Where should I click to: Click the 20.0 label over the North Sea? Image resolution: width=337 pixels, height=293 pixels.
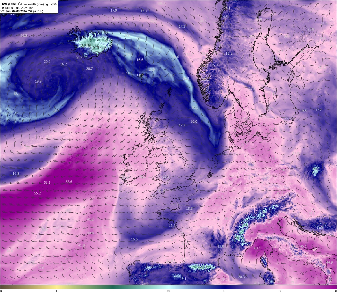[x=194, y=122]
